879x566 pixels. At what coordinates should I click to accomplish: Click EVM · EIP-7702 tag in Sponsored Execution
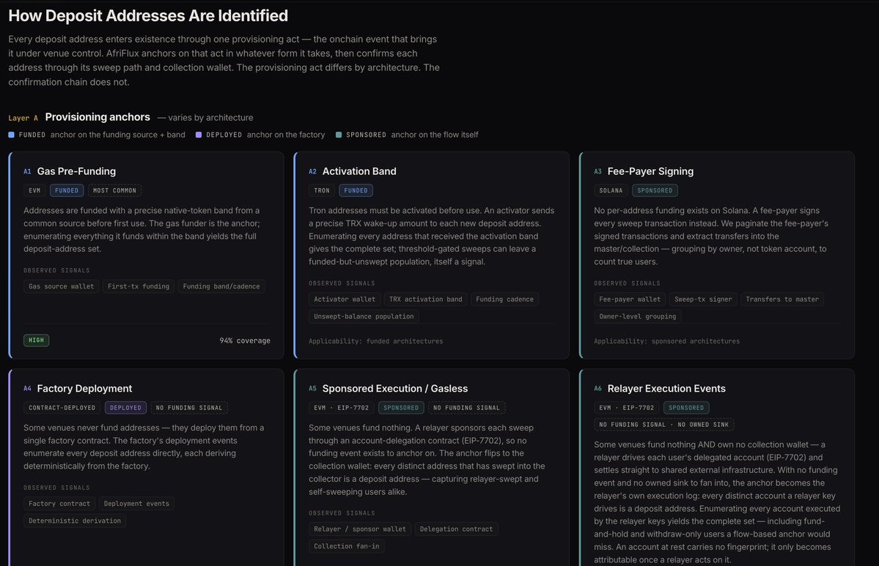[x=342, y=408]
